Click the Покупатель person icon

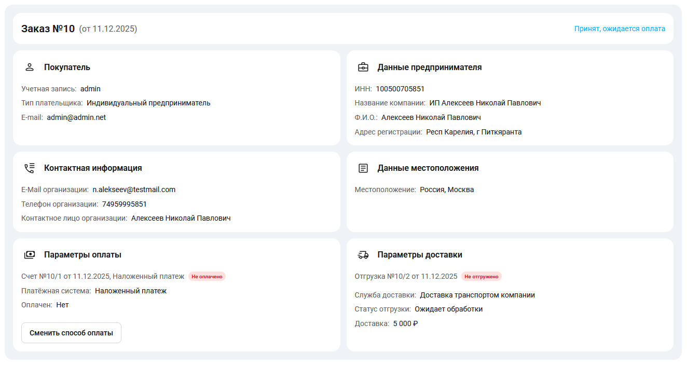tap(29, 66)
